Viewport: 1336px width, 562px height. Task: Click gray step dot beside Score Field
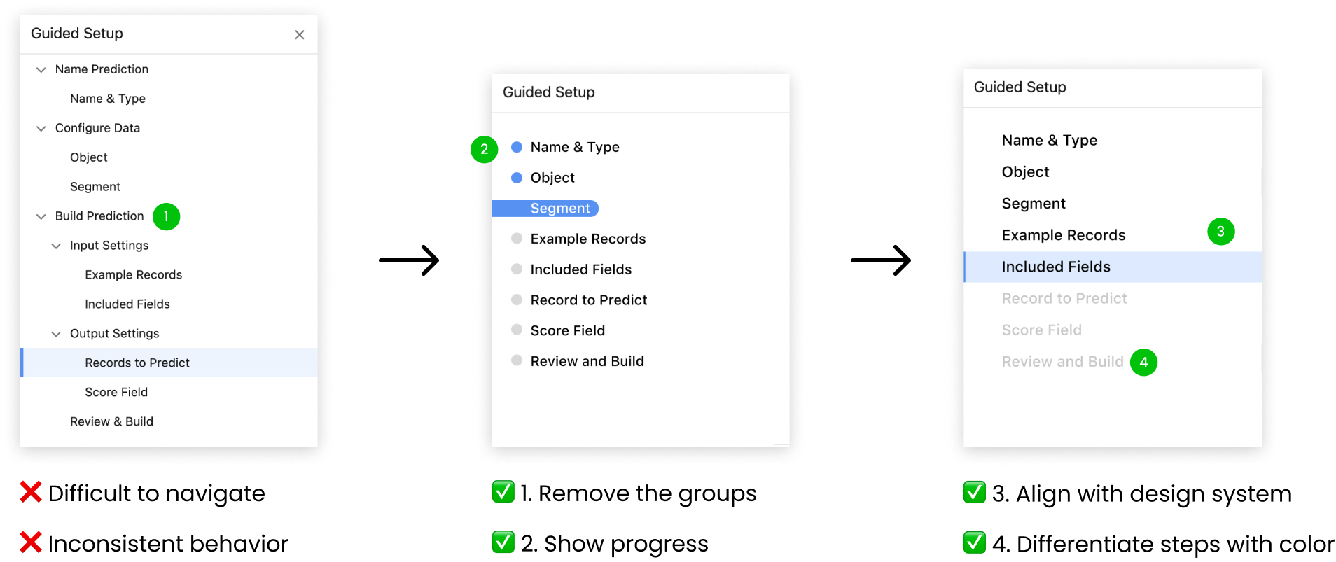(x=516, y=330)
